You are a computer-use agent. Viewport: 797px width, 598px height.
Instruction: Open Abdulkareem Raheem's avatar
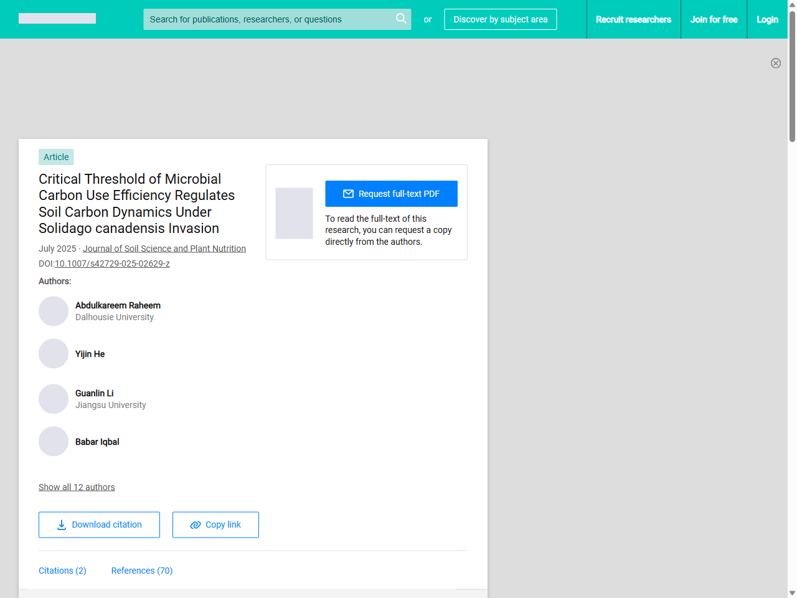point(54,311)
